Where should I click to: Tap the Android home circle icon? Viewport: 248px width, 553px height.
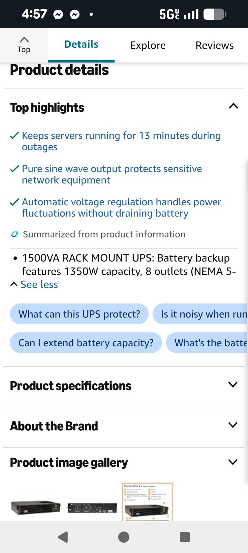click(124, 537)
